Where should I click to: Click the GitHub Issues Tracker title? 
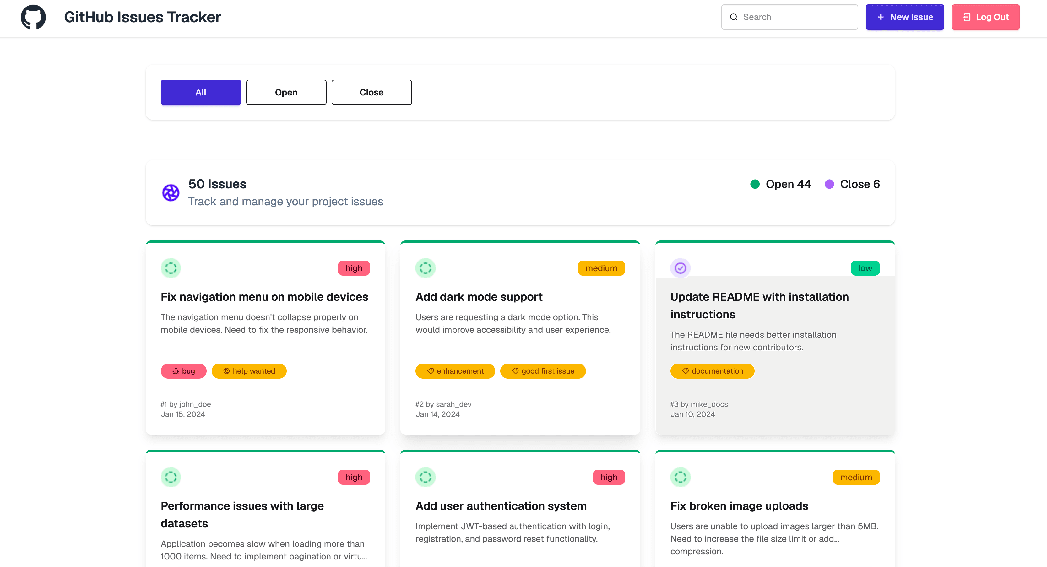[x=142, y=17]
